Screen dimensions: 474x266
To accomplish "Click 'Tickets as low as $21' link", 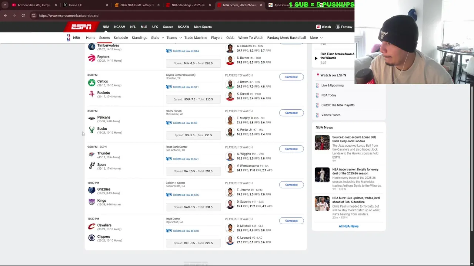I will pyautogui.click(x=186, y=159).
